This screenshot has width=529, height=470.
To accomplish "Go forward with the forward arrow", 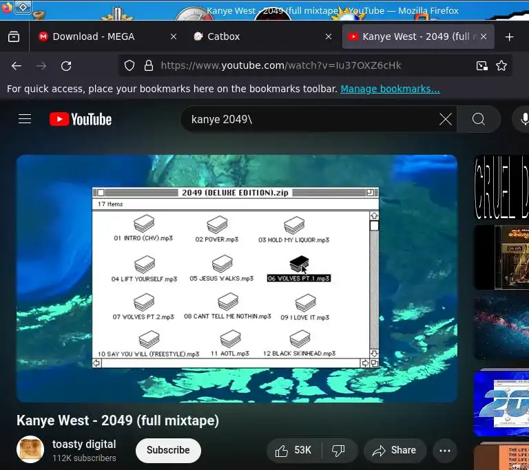I will pos(41,66).
